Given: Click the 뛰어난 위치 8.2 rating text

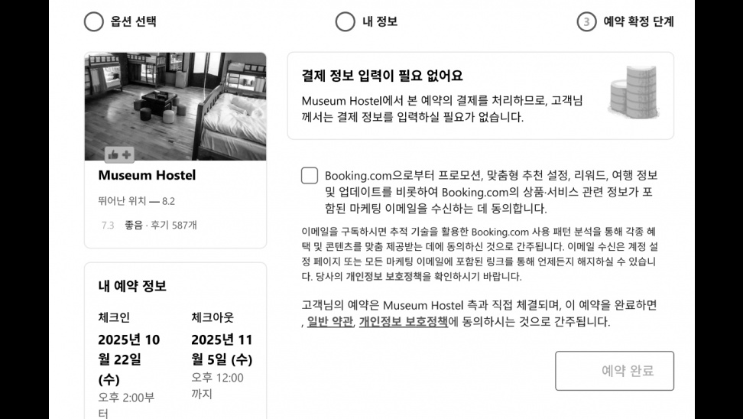Looking at the screenshot, I should click(137, 201).
